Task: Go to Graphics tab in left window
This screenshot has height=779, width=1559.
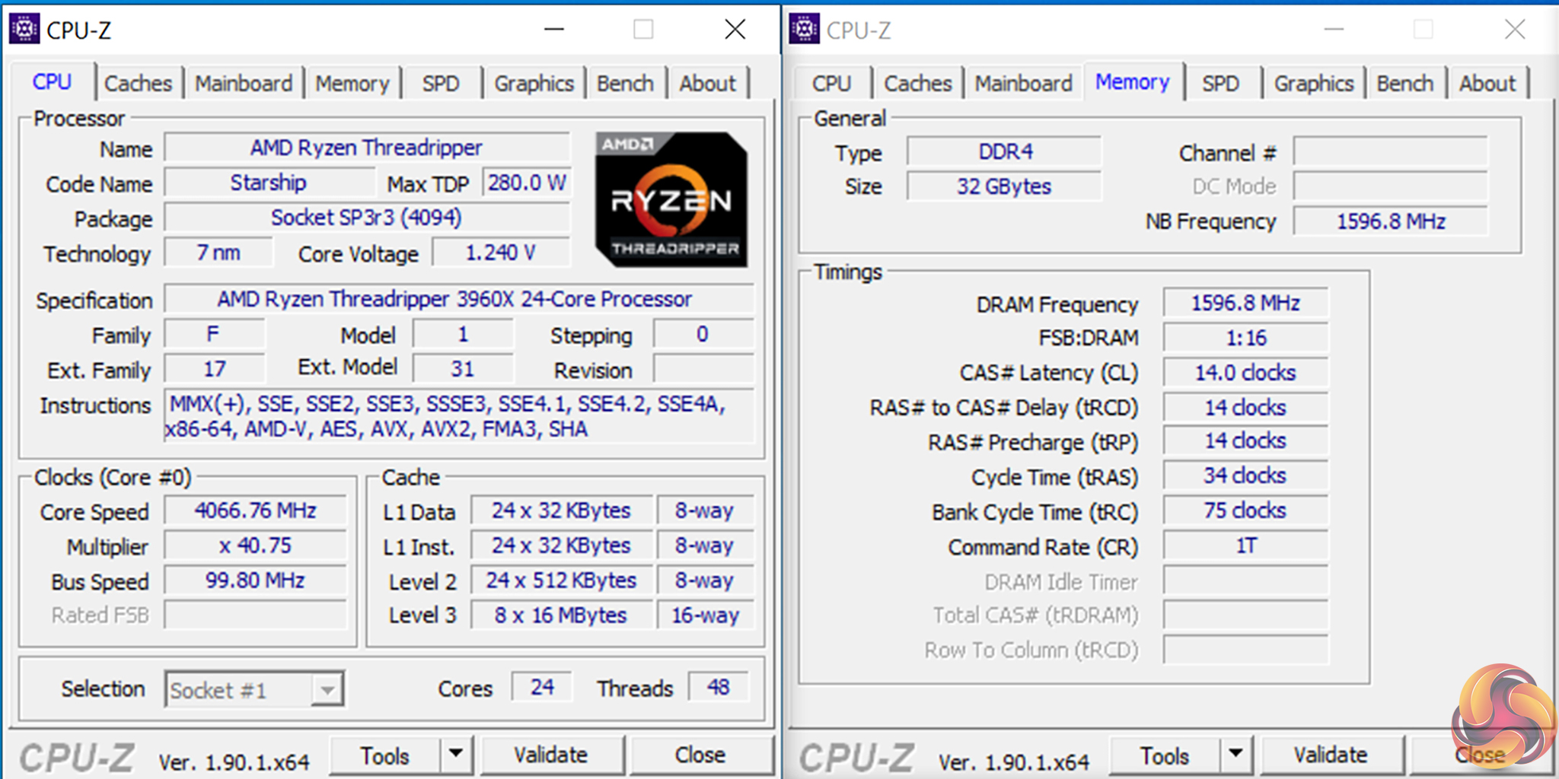Action: (x=534, y=83)
